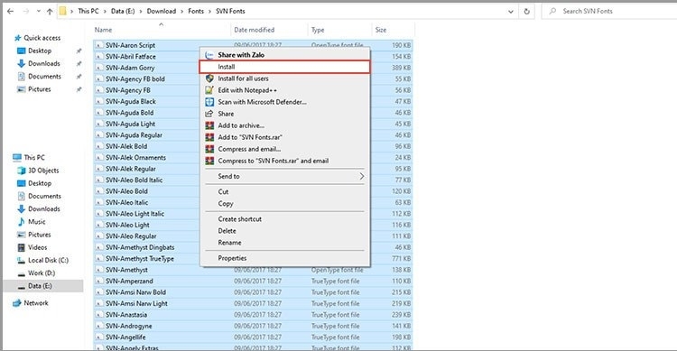Select the SVN-Anastasia file
677x351 pixels.
click(126, 315)
